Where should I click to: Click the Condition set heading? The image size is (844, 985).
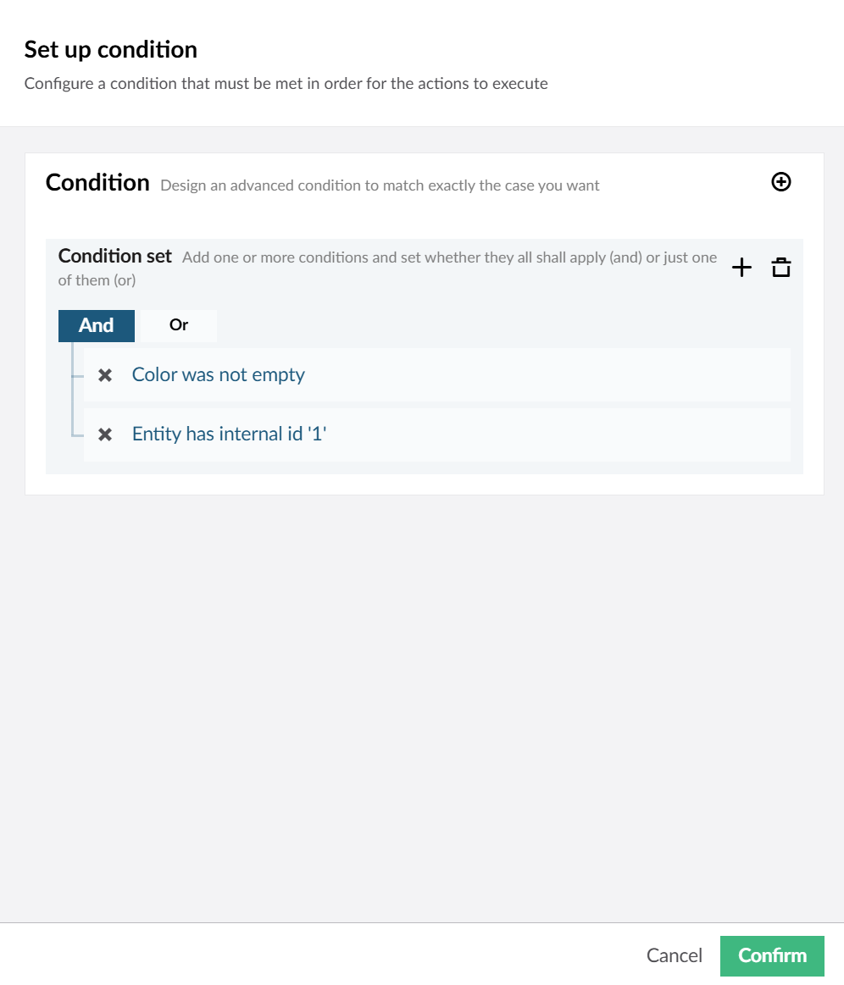[x=115, y=257]
